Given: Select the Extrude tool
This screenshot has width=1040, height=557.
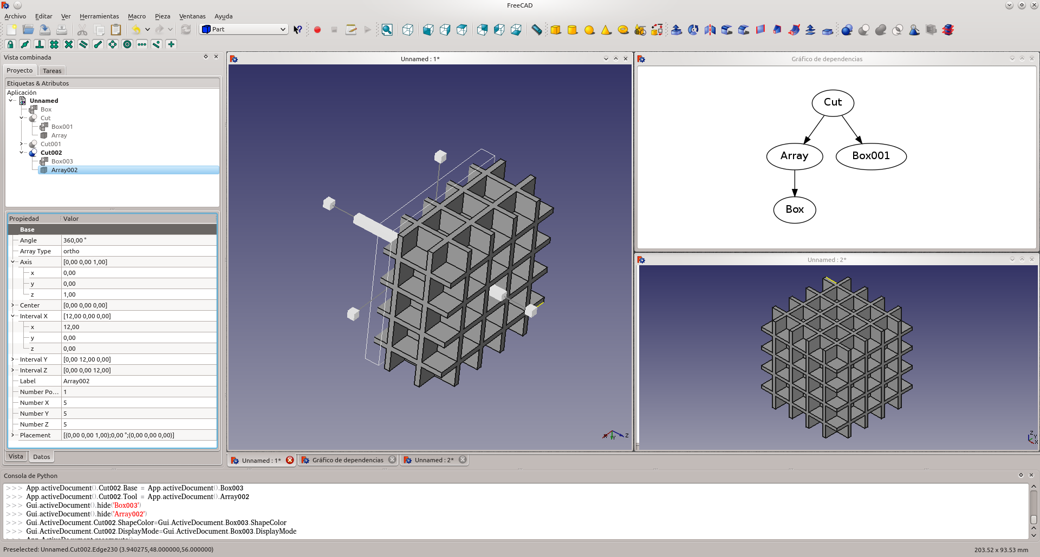Looking at the screenshot, I should 677,30.
